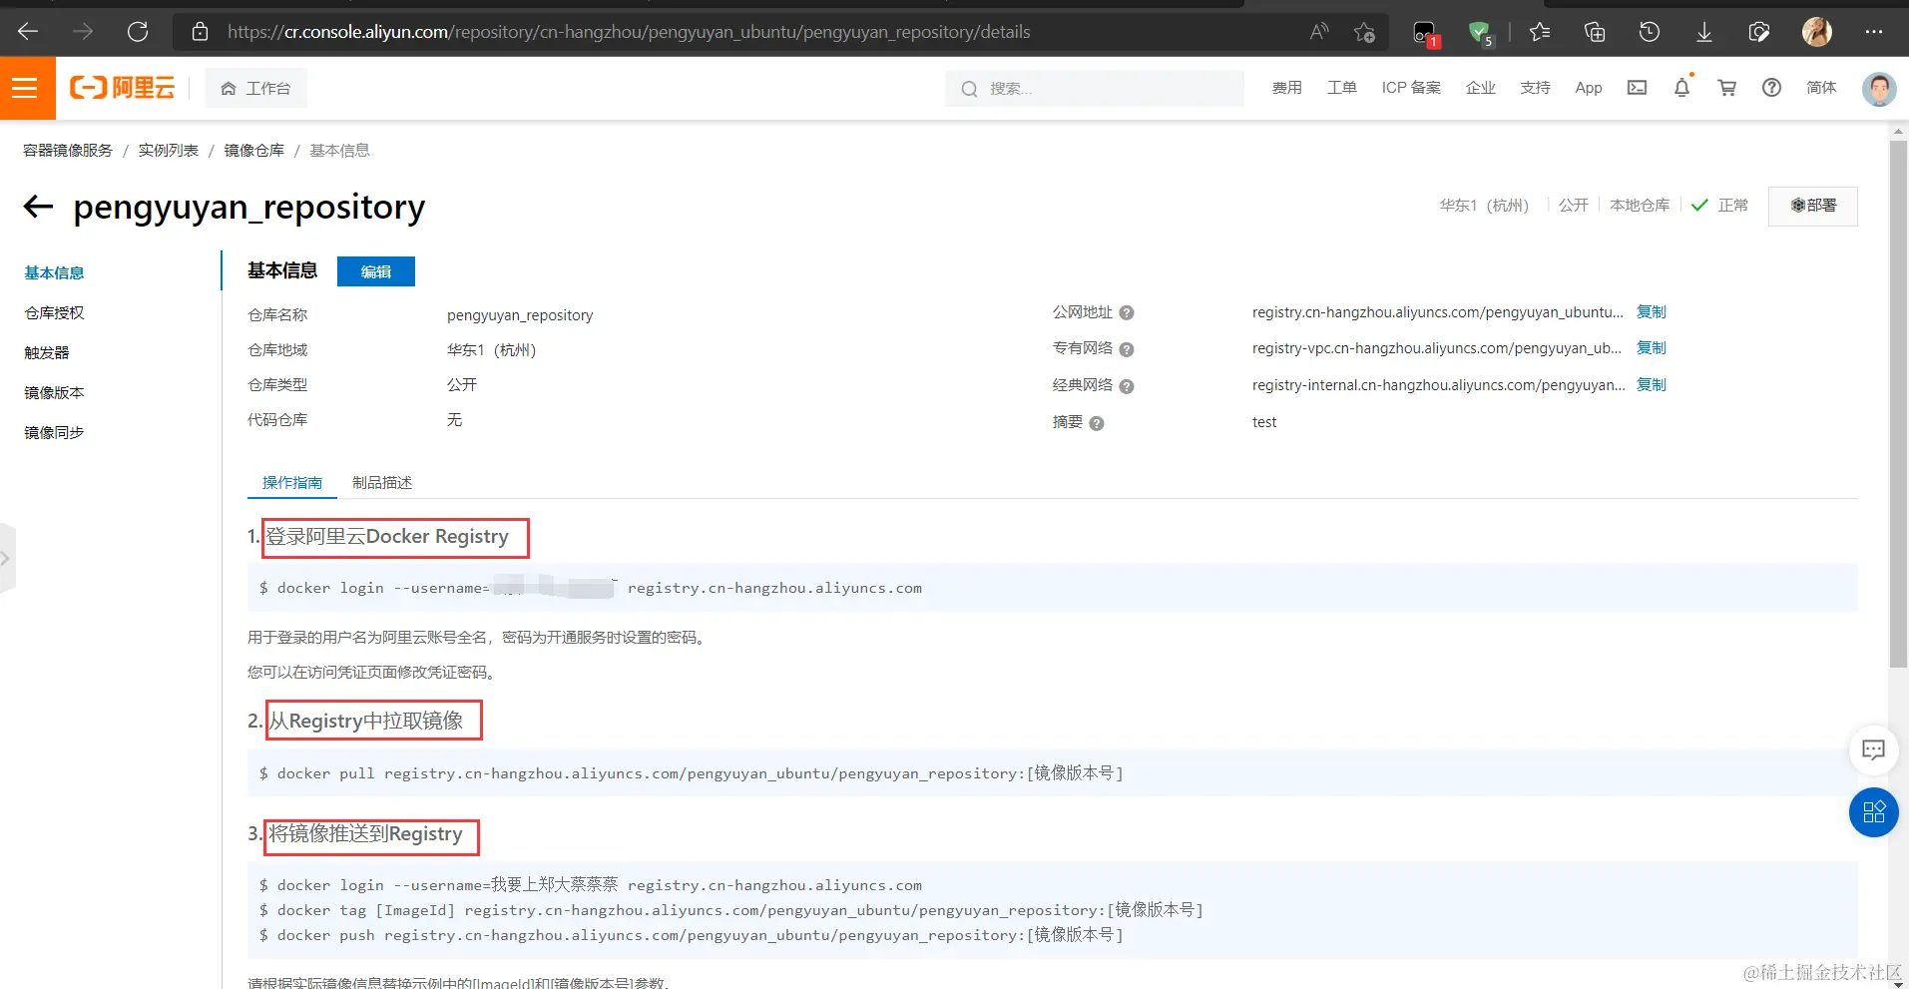This screenshot has height=989, width=1909.
Task: Switch to the 操作指南 tab
Action: coord(292,483)
